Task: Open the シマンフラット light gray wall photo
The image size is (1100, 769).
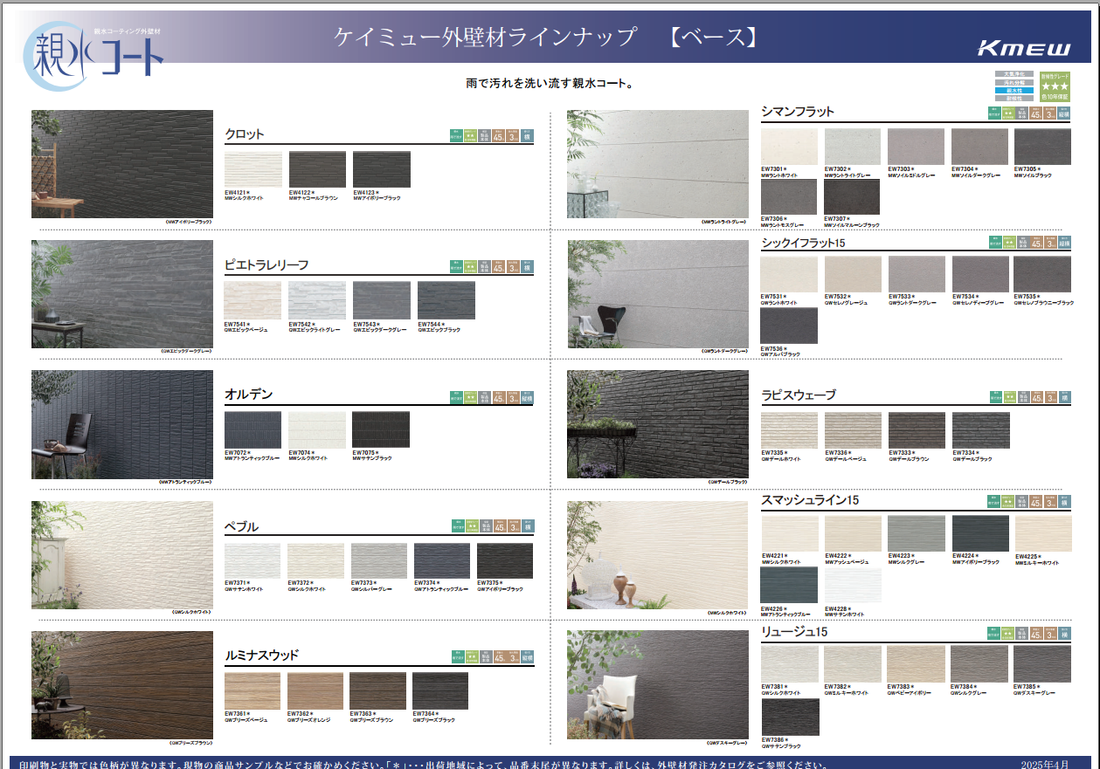Action: tap(658, 164)
